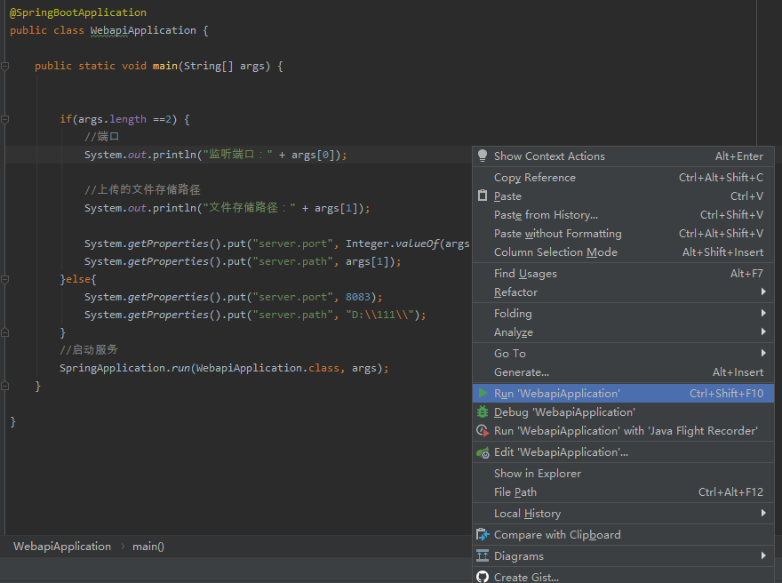Screen dimensions: 782x583
Task: Select Show Context Actions
Action: [x=623, y=156]
